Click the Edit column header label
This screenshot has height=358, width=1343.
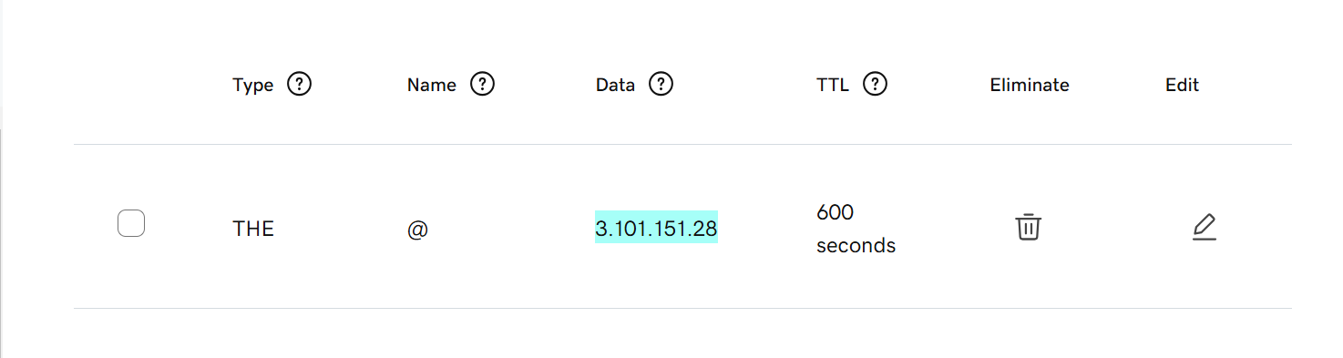pyautogui.click(x=1182, y=85)
